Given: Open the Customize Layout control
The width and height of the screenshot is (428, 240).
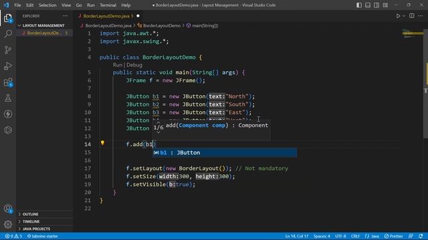Looking at the screenshot, I should [x=385, y=5].
